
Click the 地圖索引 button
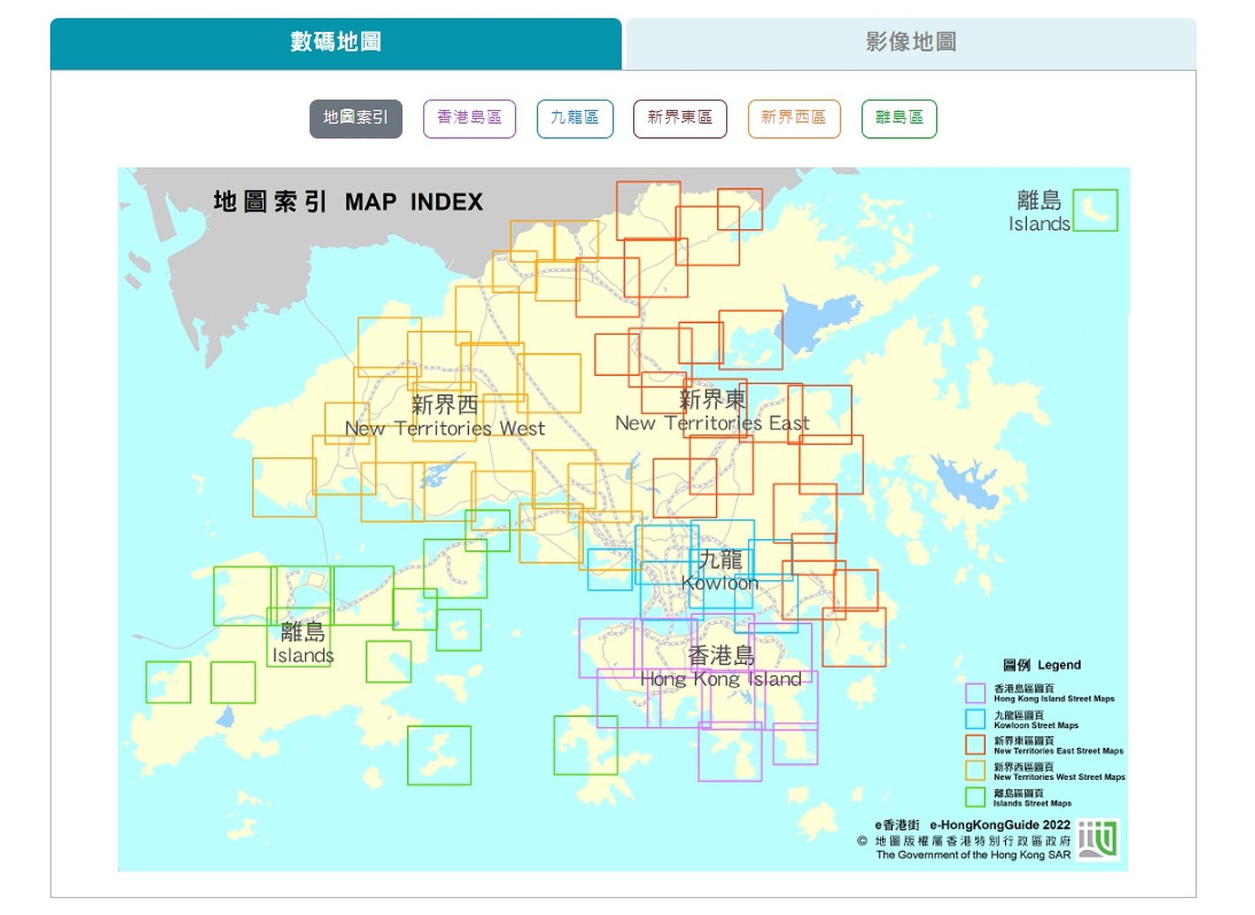[x=355, y=118]
